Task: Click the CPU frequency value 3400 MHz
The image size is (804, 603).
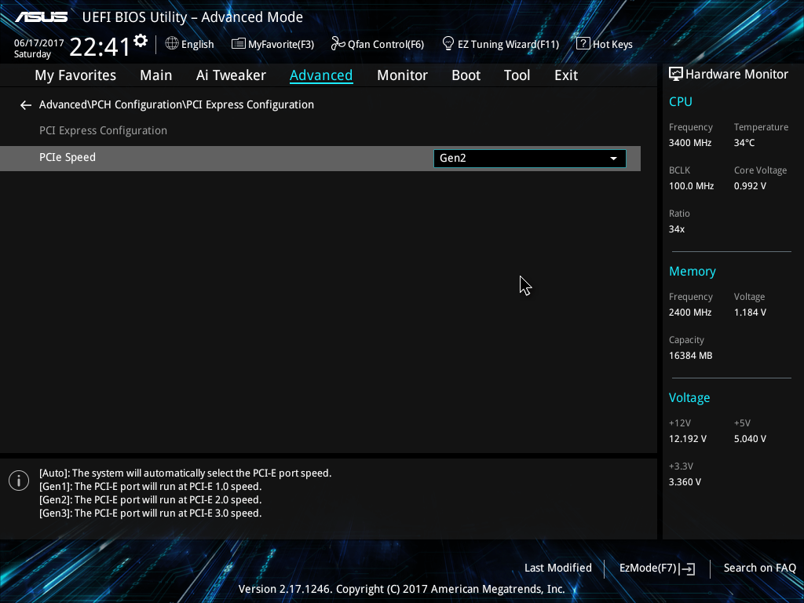Action: pyautogui.click(x=690, y=143)
